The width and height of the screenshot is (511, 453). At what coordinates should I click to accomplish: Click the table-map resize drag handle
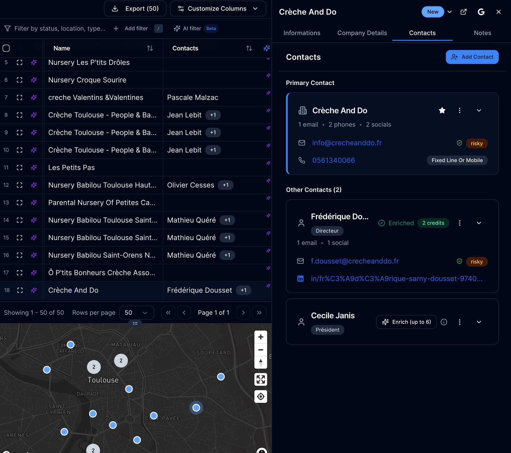(135, 323)
